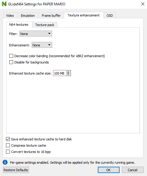Open the Emulation tab

tap(28, 16)
